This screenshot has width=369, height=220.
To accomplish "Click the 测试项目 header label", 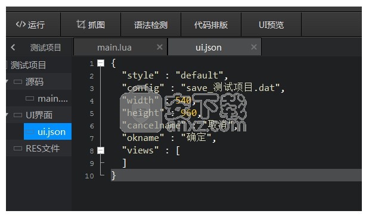I will (x=45, y=48).
